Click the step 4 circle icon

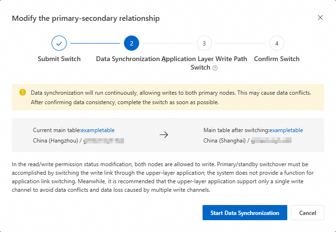tap(276, 44)
